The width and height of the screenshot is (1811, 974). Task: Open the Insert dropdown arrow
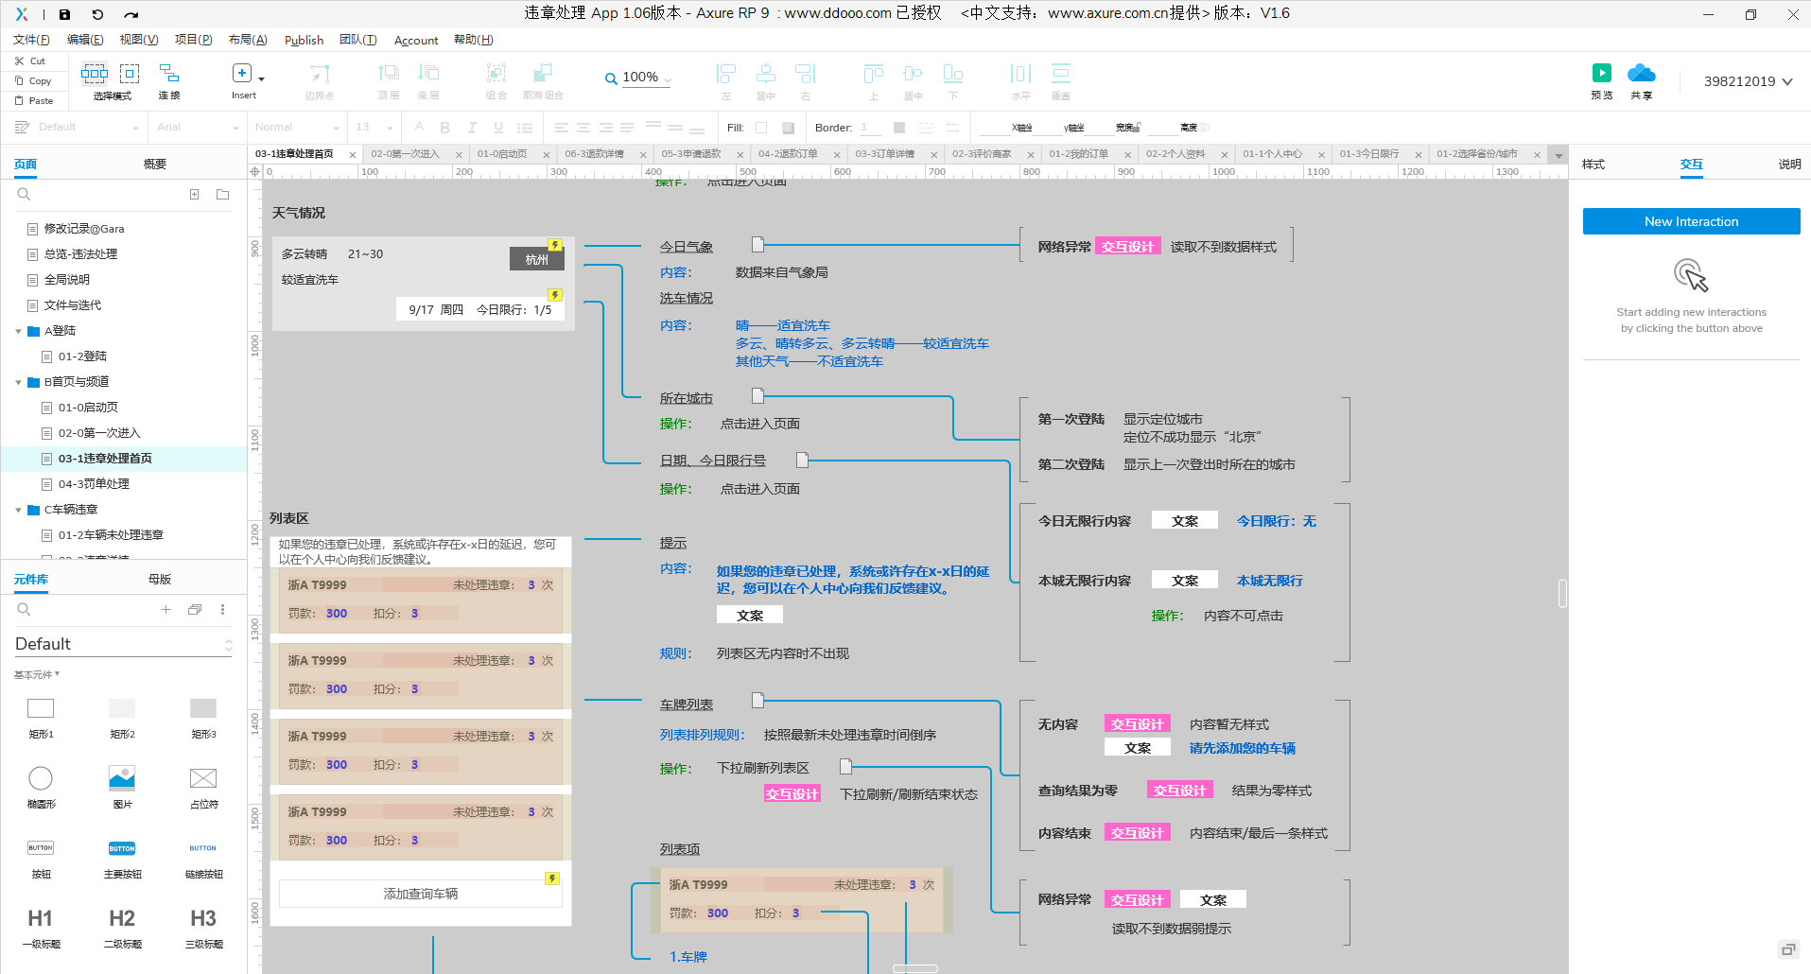(262, 78)
